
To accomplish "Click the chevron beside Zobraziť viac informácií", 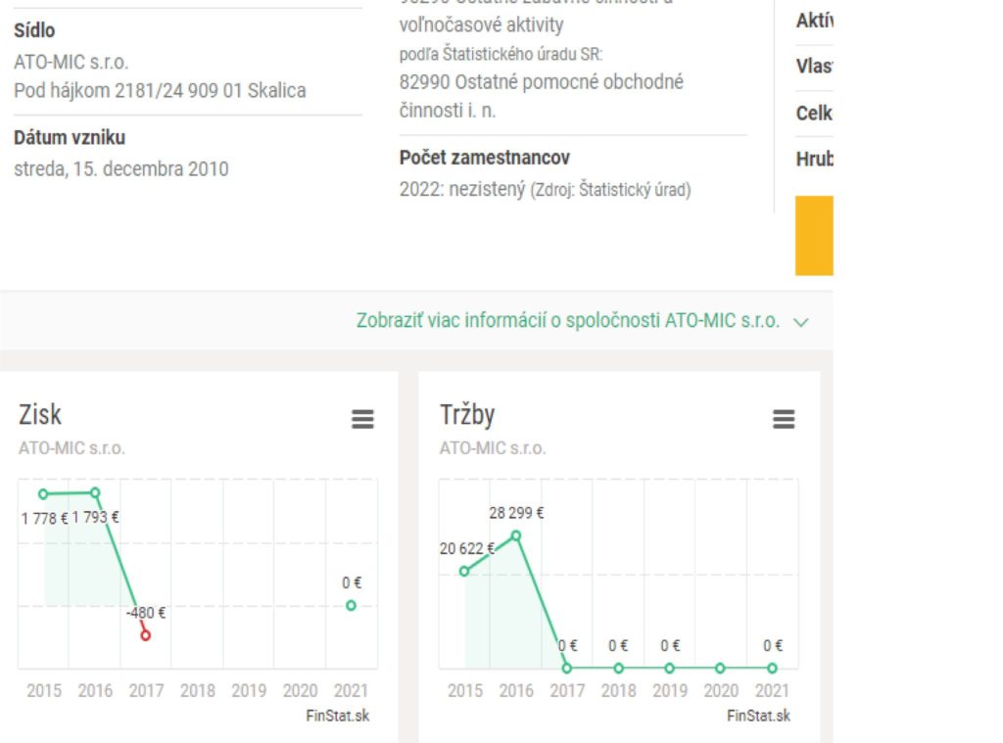I will 801,322.
